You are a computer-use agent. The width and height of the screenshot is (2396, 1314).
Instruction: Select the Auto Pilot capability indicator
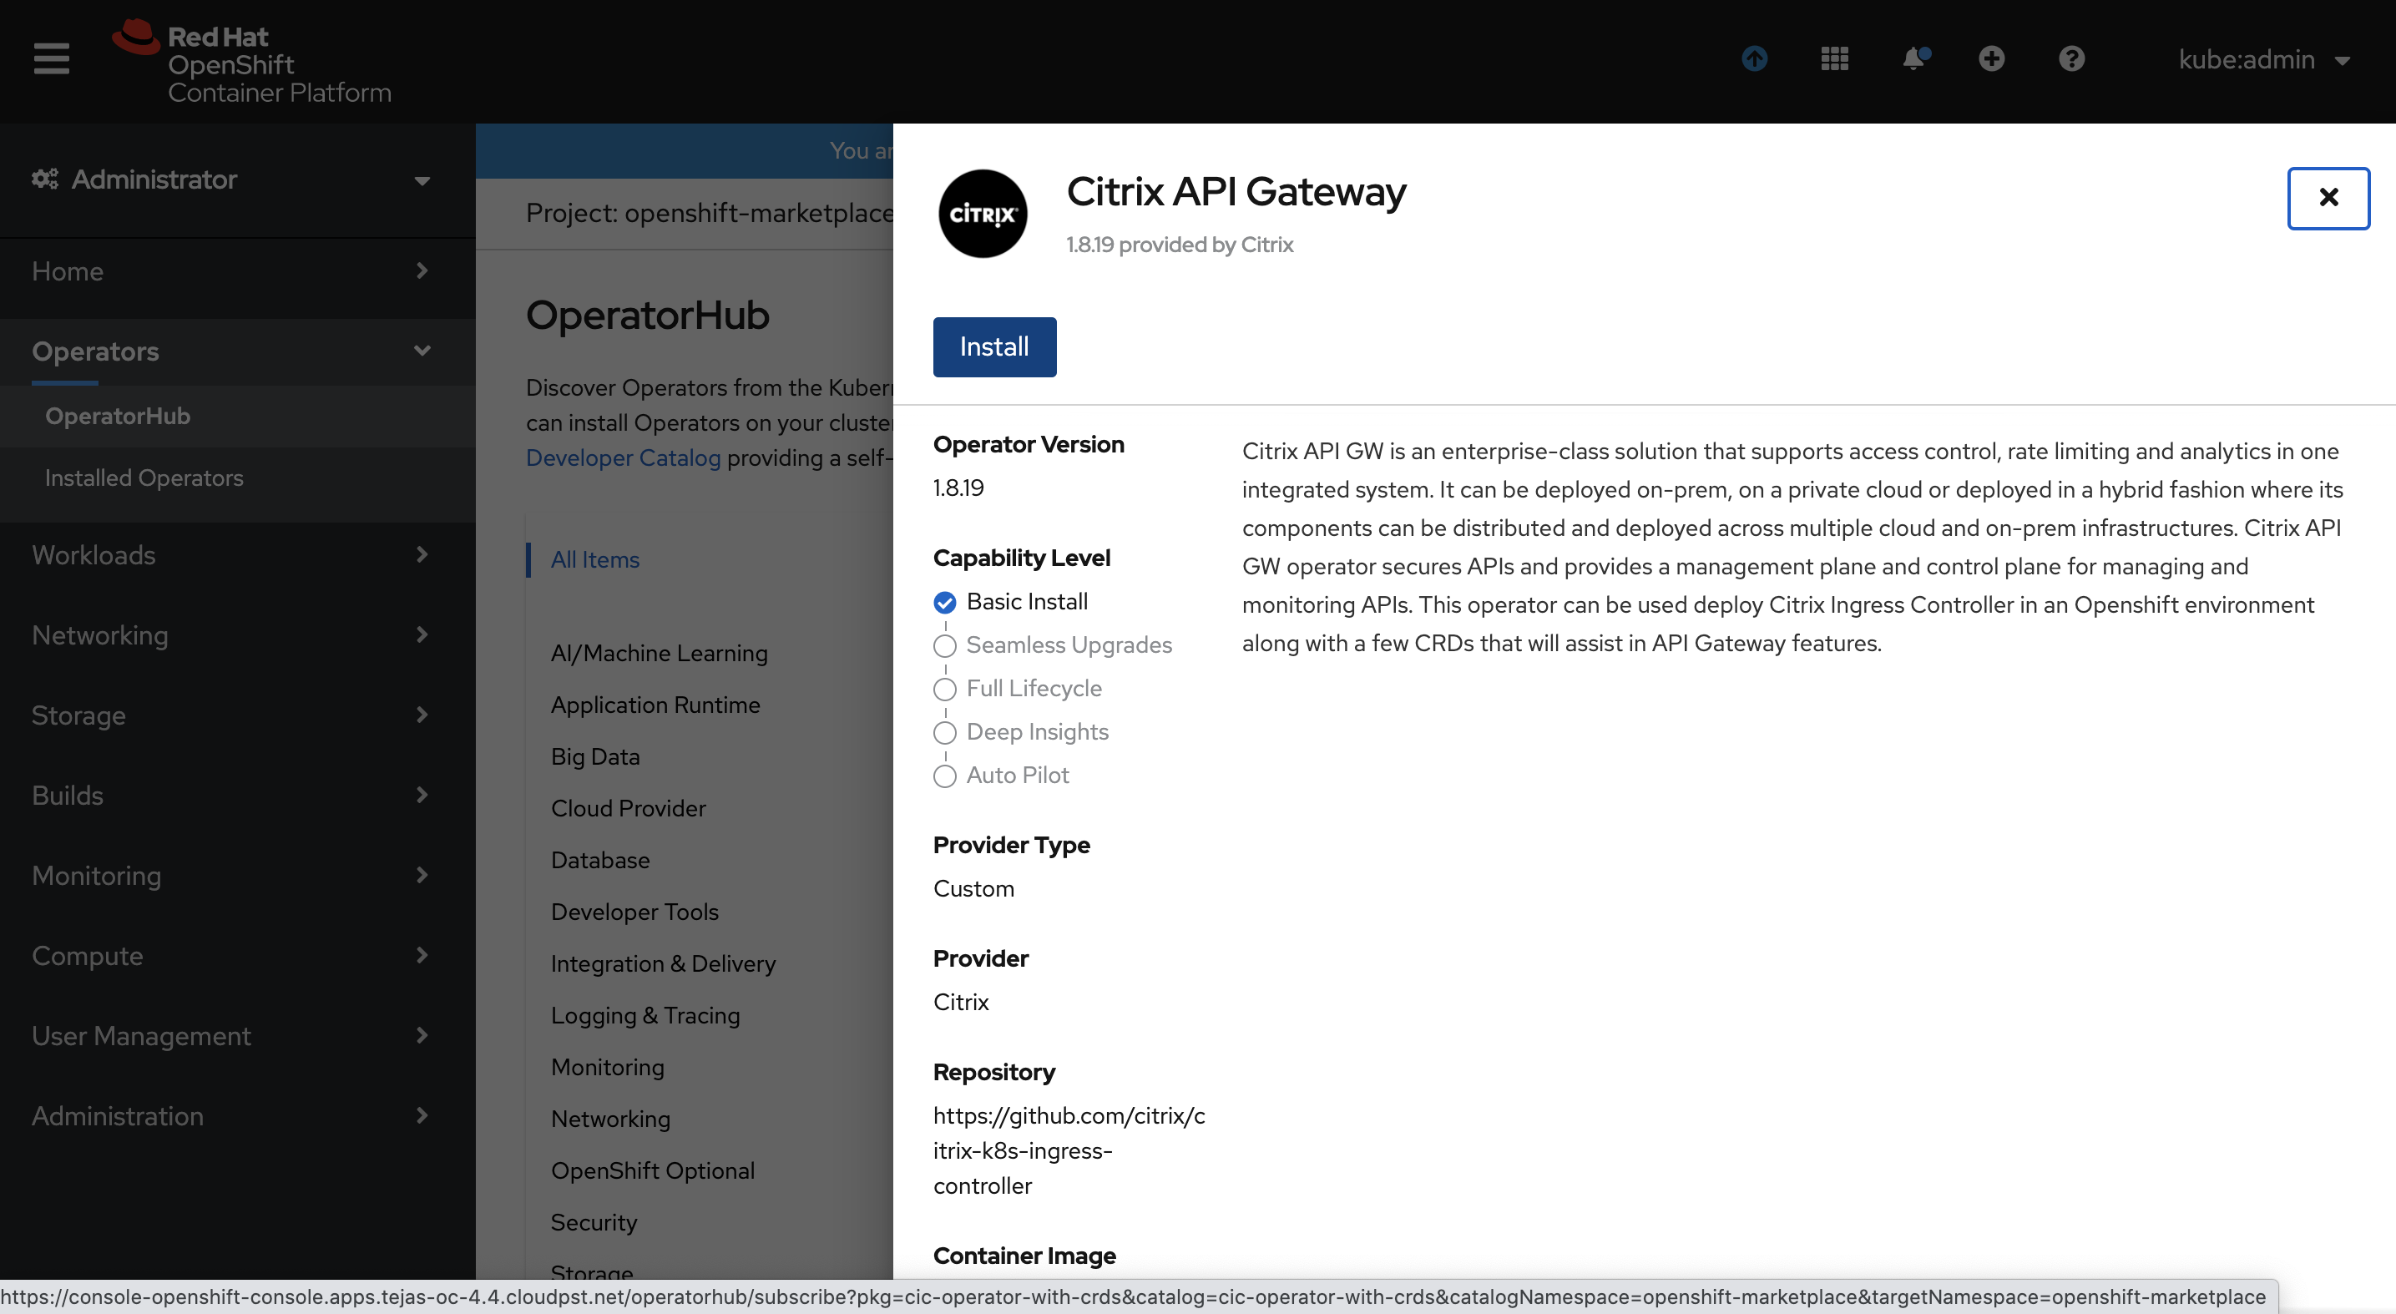coord(945,776)
